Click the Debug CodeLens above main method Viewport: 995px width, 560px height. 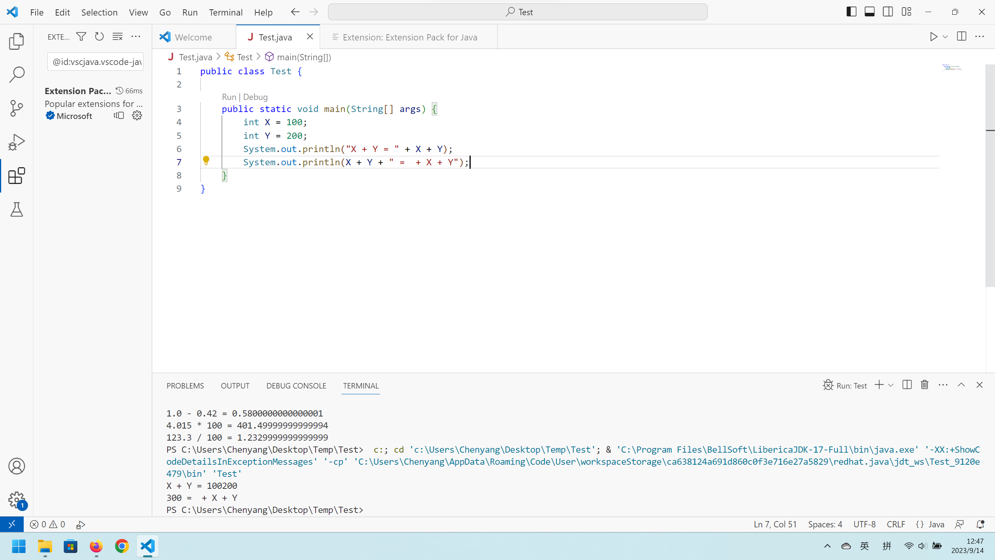click(x=255, y=97)
